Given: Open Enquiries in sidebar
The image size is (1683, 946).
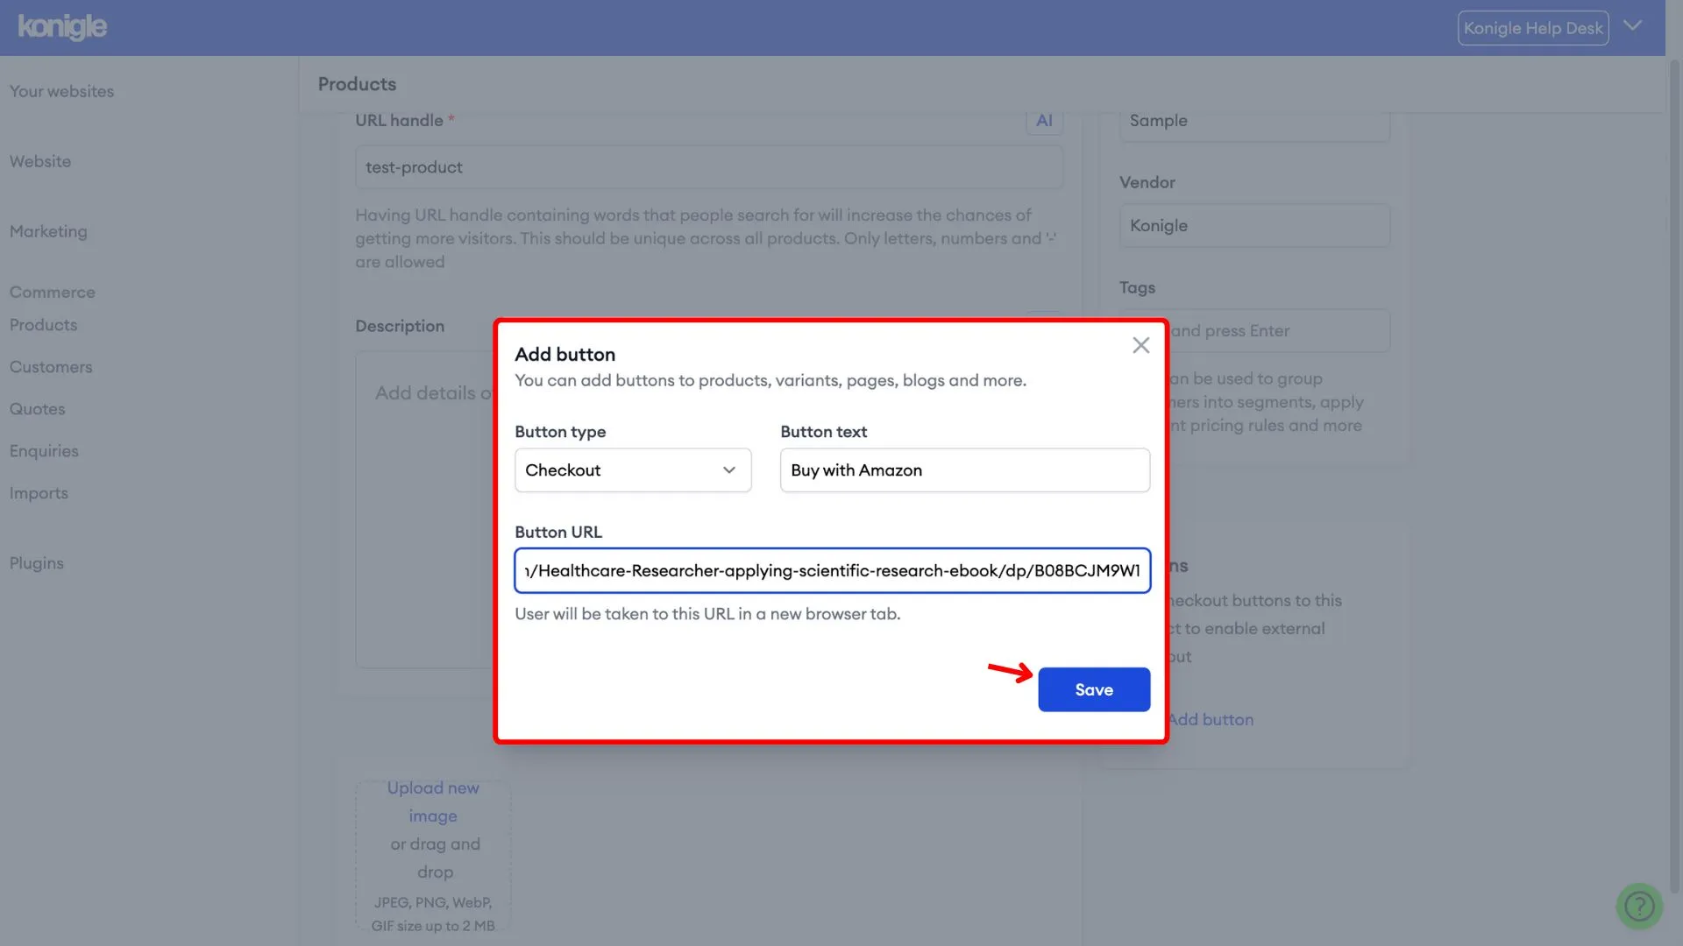Looking at the screenshot, I should pyautogui.click(x=44, y=451).
